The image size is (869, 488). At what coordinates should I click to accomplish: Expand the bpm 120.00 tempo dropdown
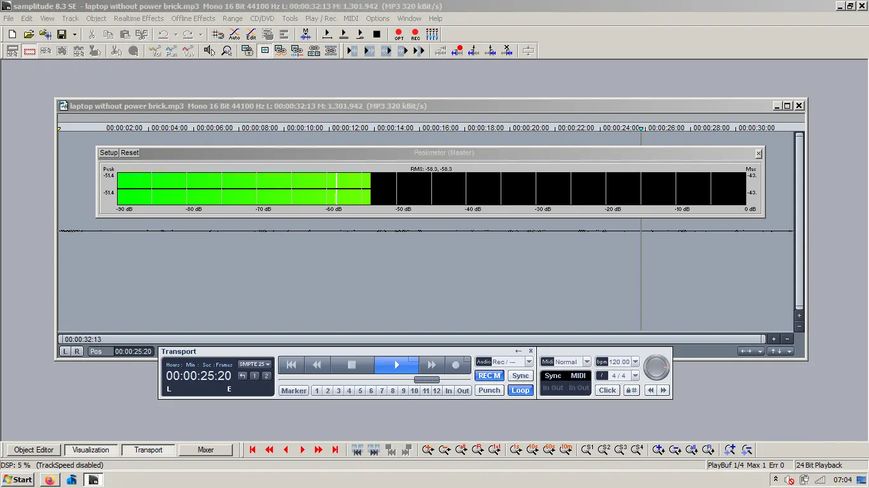point(635,362)
